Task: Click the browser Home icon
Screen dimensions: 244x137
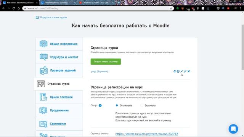Action: pos(19,8)
